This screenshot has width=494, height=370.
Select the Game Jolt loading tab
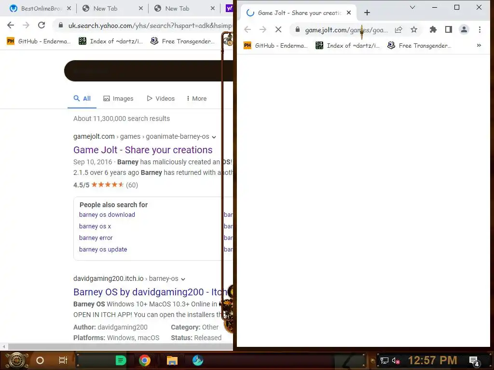(298, 13)
